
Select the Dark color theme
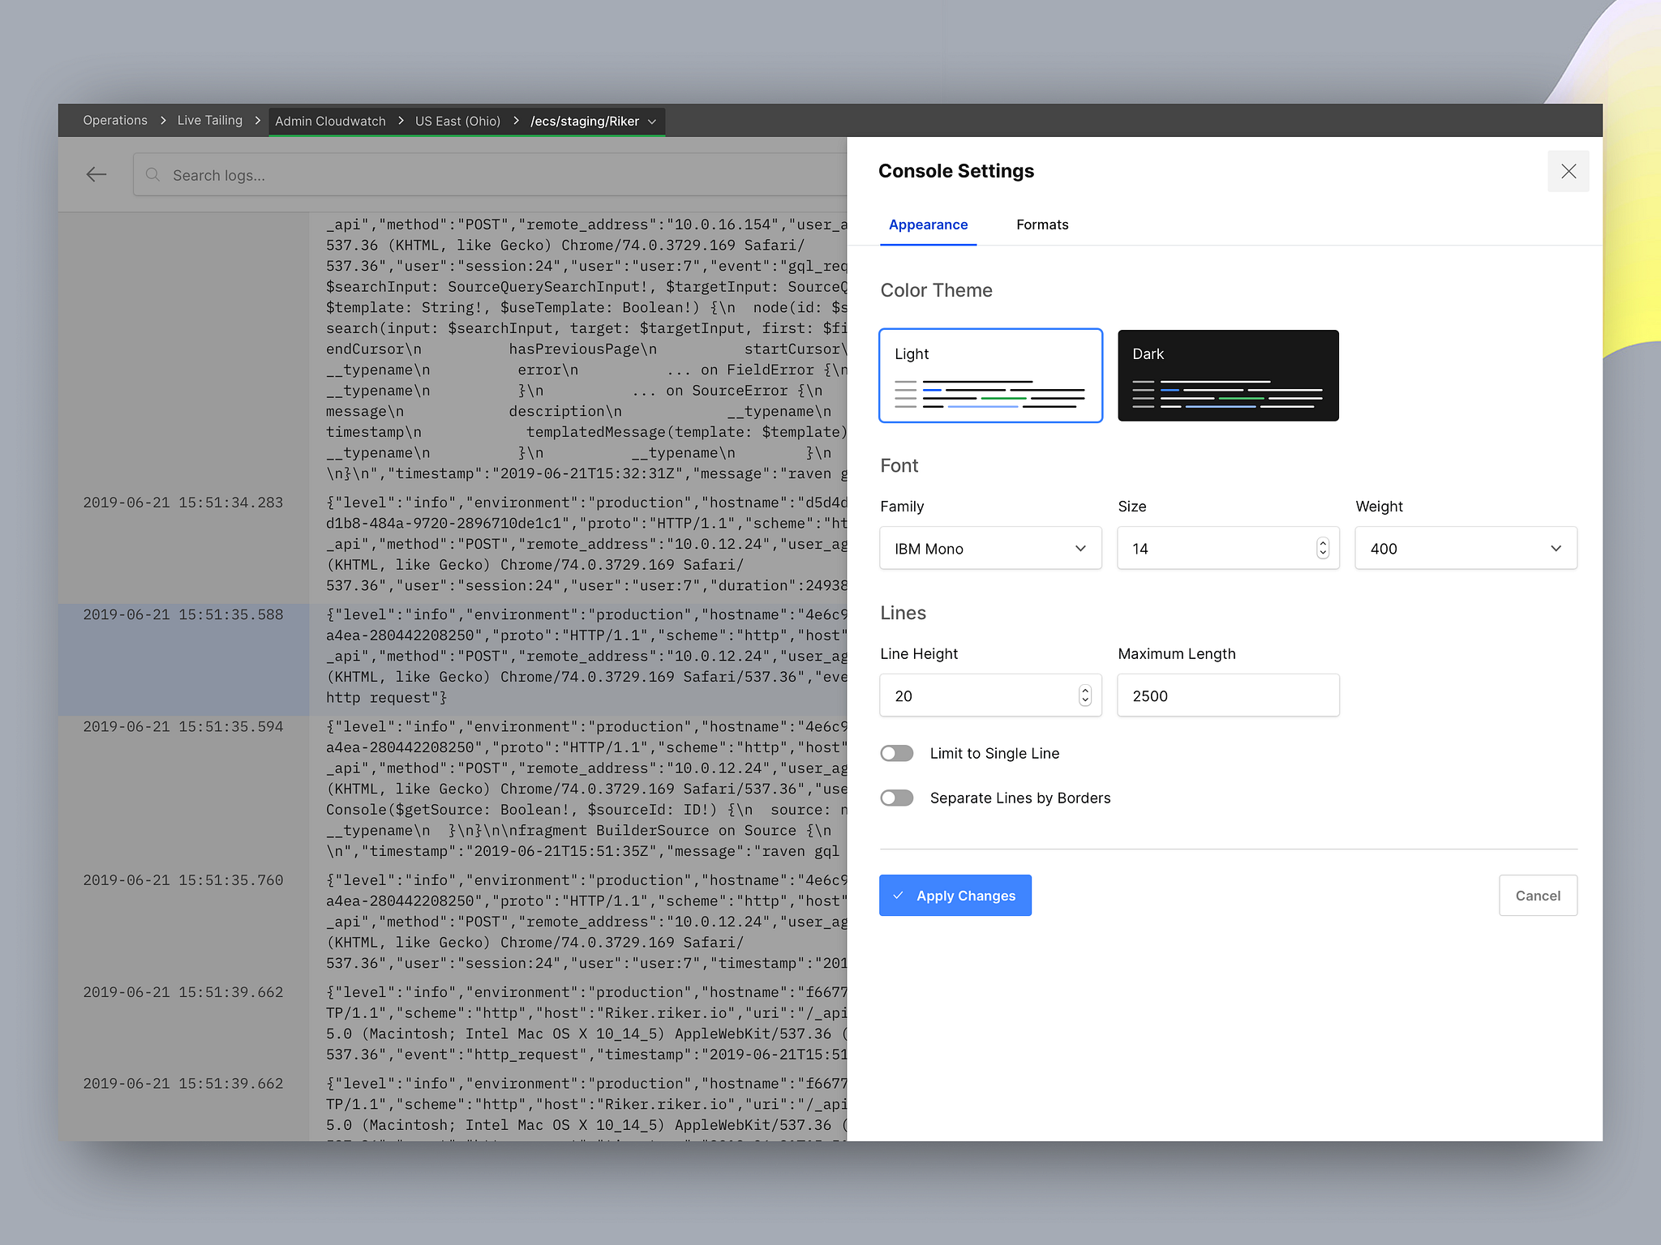click(x=1227, y=375)
